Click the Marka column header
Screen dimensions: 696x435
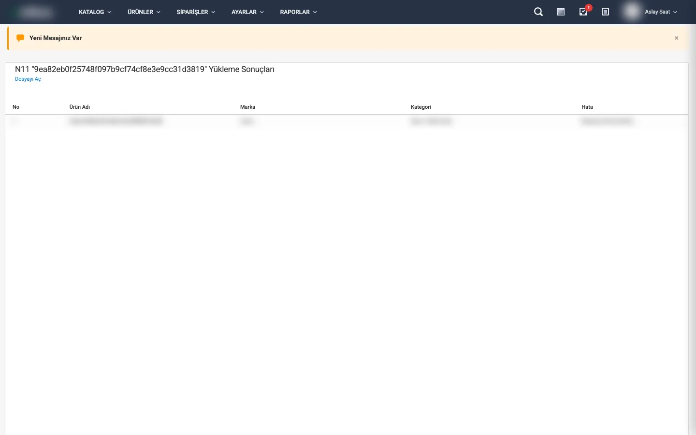click(x=247, y=107)
